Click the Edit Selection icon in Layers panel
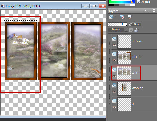The image size is (157, 121). pyautogui.click(x=130, y=17)
